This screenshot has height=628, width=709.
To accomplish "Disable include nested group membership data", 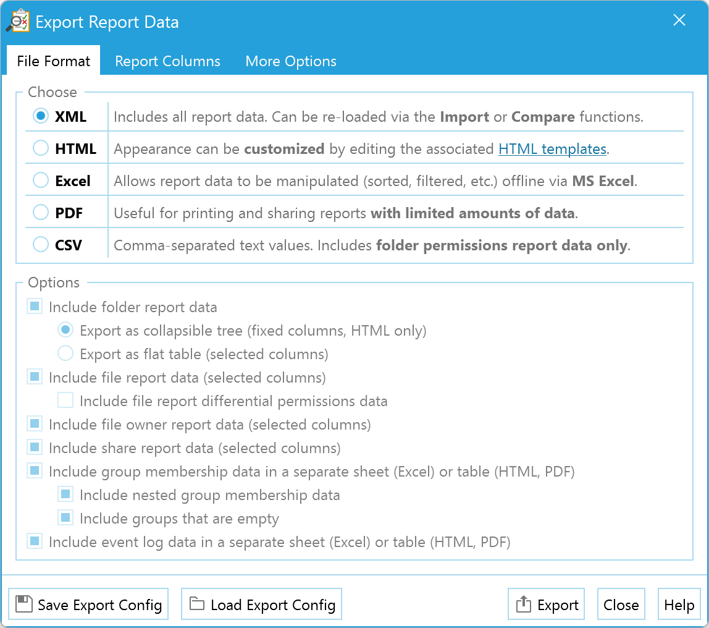I will click(65, 494).
